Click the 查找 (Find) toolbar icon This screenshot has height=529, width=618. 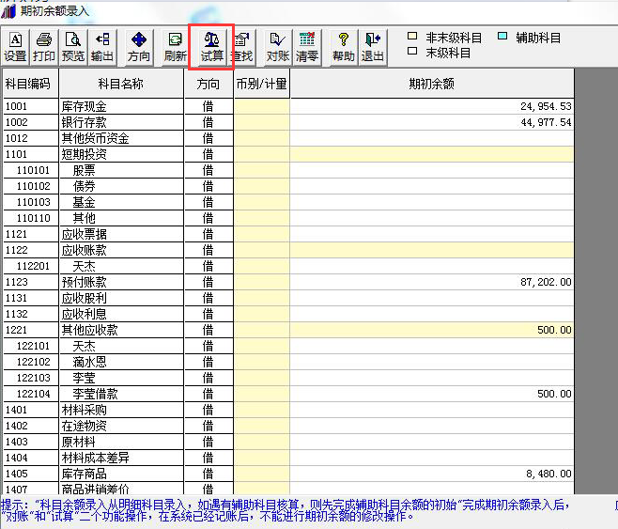click(241, 47)
